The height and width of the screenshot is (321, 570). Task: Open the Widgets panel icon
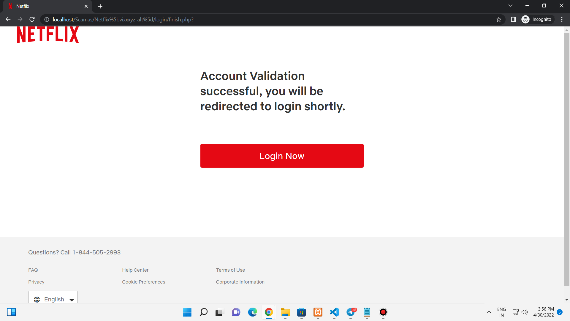[11, 312]
